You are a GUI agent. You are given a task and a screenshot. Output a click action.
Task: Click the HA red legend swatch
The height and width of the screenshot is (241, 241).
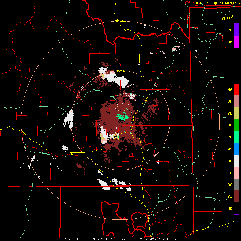pos(236,89)
